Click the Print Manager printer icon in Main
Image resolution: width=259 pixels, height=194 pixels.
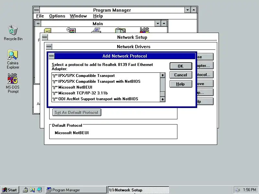96,30
